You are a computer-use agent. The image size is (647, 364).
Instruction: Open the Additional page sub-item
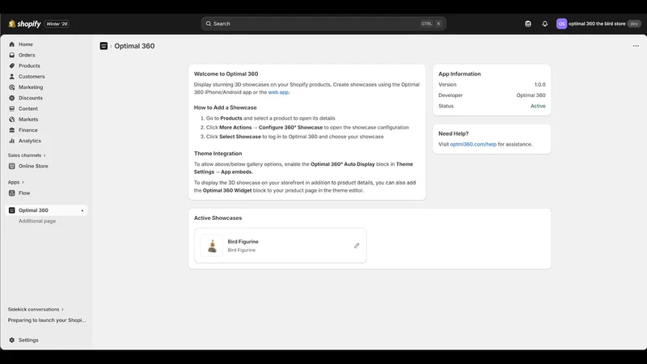tap(37, 221)
